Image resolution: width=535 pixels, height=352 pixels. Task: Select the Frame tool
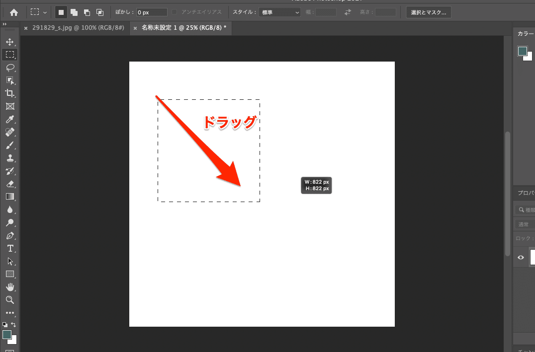[x=10, y=106]
